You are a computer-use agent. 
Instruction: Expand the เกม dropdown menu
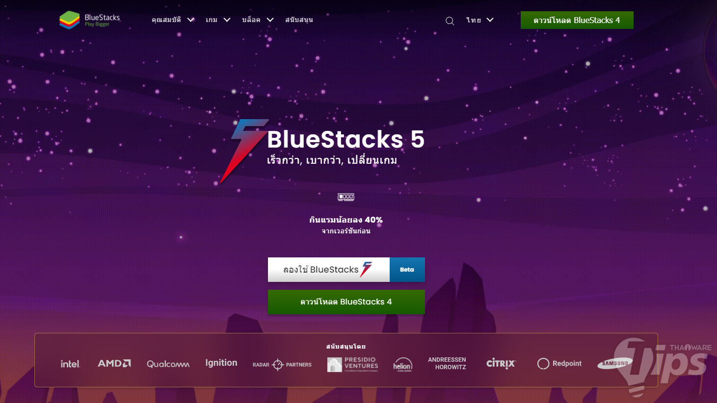click(218, 20)
